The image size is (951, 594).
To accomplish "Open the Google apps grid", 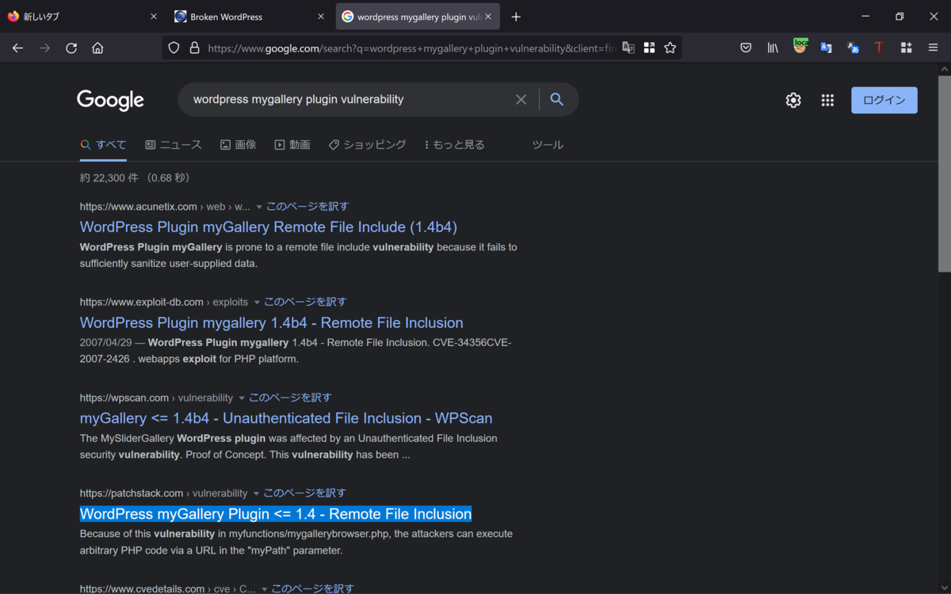I will pos(827,100).
